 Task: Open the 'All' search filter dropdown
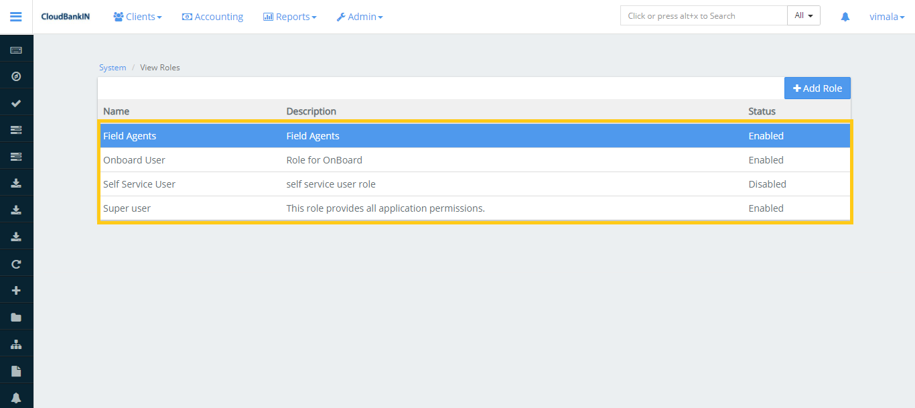pos(803,16)
